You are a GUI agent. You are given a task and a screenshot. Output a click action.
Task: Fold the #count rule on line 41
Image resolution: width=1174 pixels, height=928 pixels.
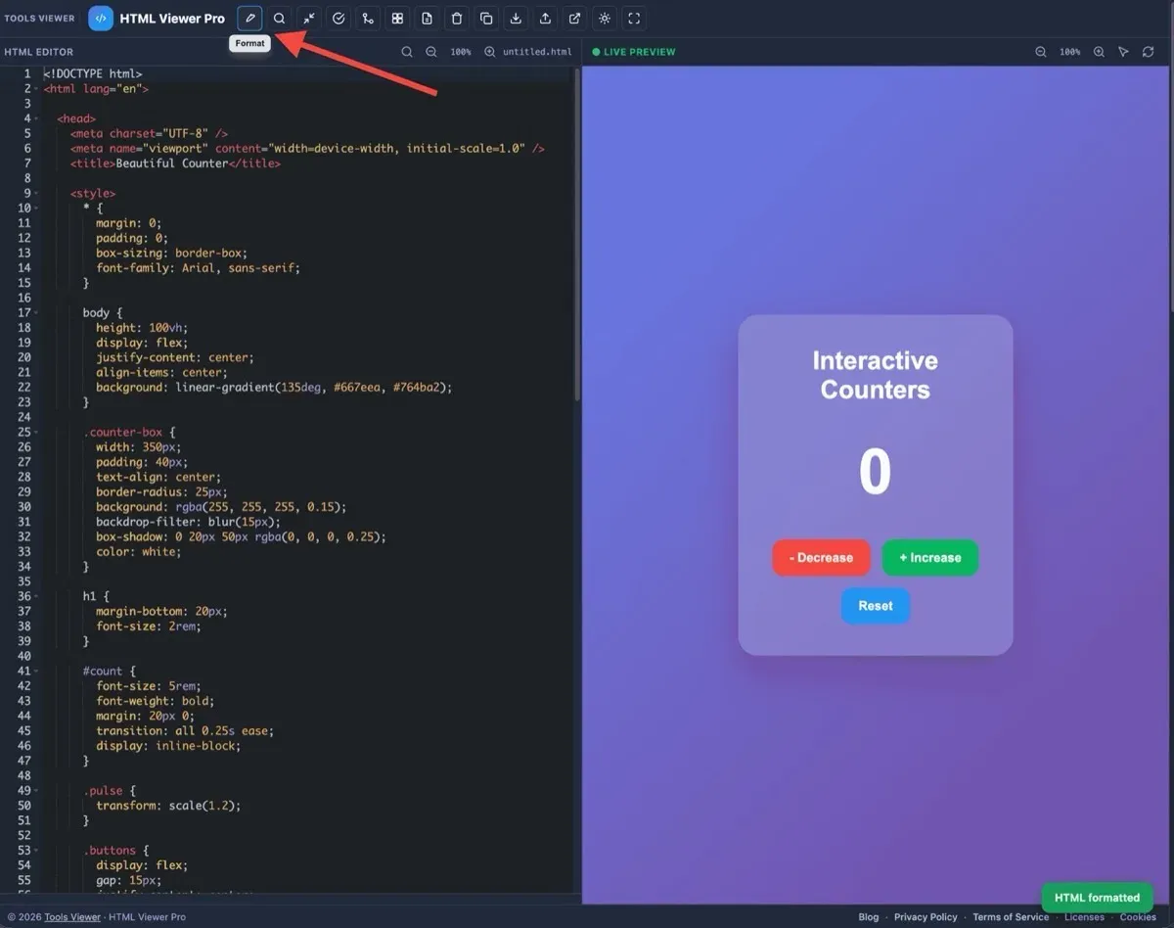(x=37, y=671)
